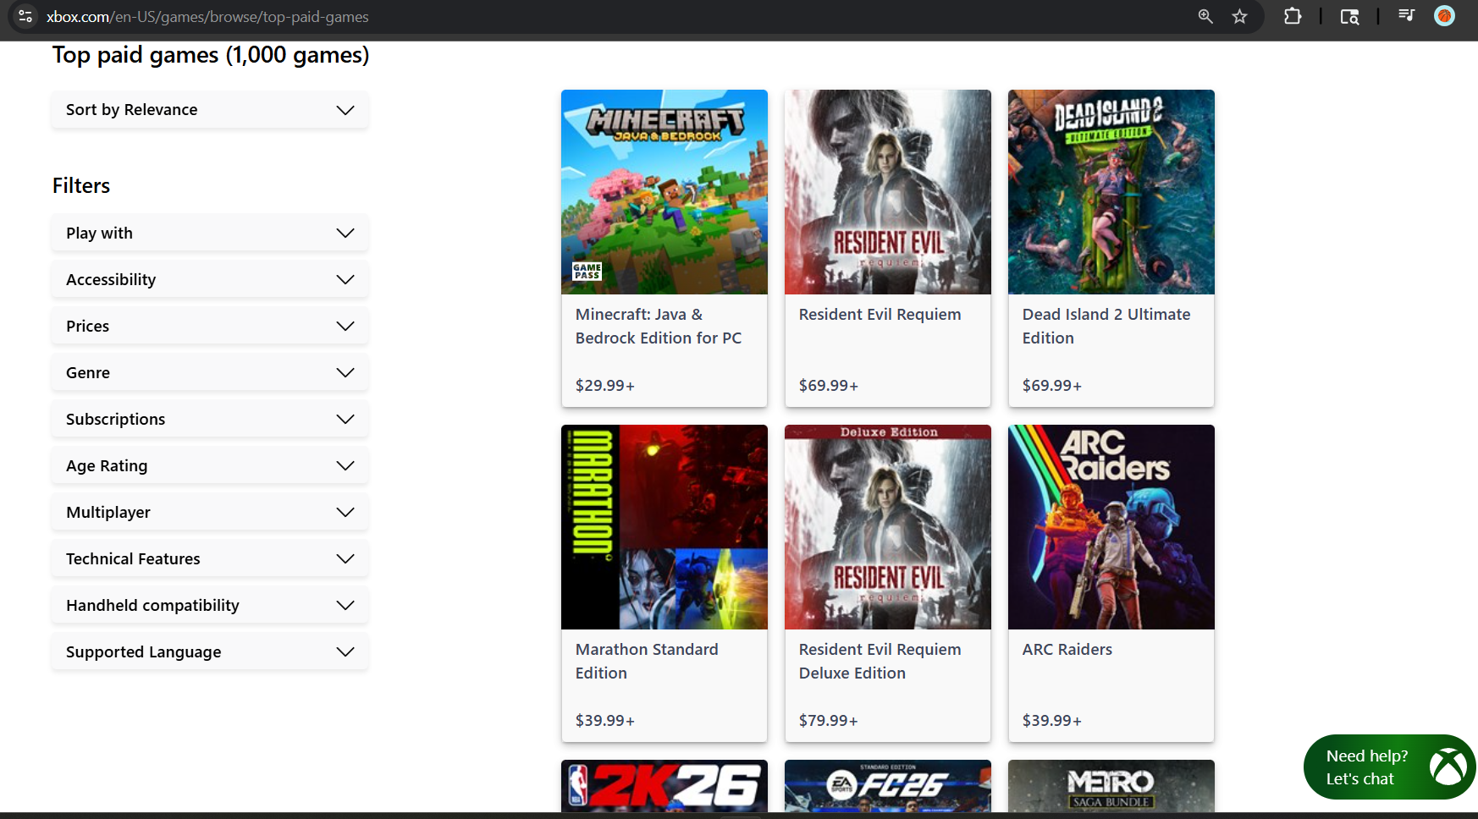Click the Resident Evil Requiem Deluxe Edition title
Viewport: 1478px width, 819px height.
point(880,662)
